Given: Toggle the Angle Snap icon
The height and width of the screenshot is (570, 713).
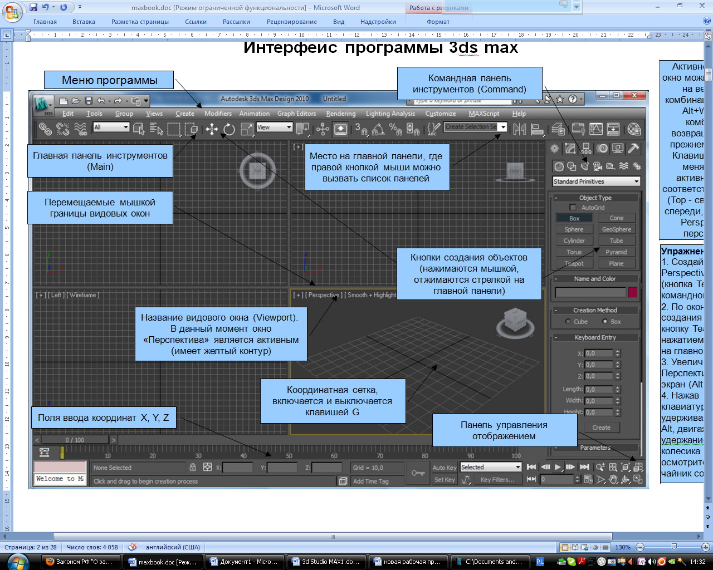Looking at the screenshot, I should click(378, 129).
